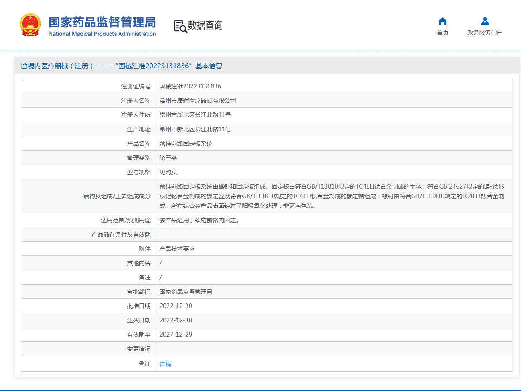The image size is (521, 391).
Task: Click the 注册人名称 row label
Action: click(136, 101)
